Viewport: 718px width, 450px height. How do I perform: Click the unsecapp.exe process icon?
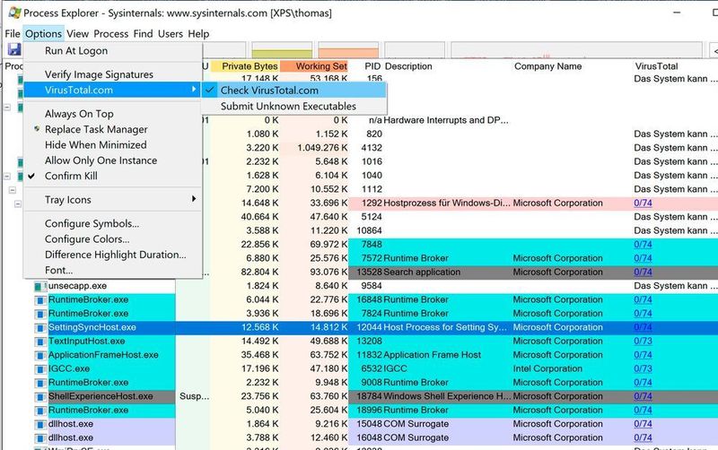tap(40, 286)
